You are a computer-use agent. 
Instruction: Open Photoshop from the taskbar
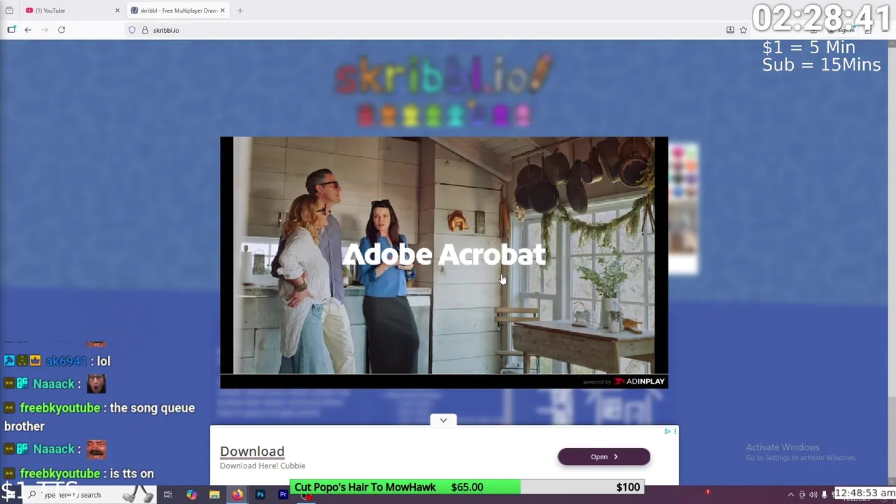point(260,495)
